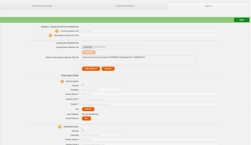Click the 'Calendar Information' heading
The height and width of the screenshot is (145, 251).
click(x=67, y=43)
